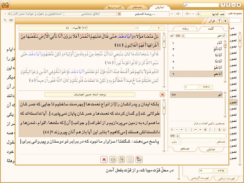The height and width of the screenshot is (183, 244).
Task: Click the root list scroll-down arrow
Action: (x=225, y=117)
